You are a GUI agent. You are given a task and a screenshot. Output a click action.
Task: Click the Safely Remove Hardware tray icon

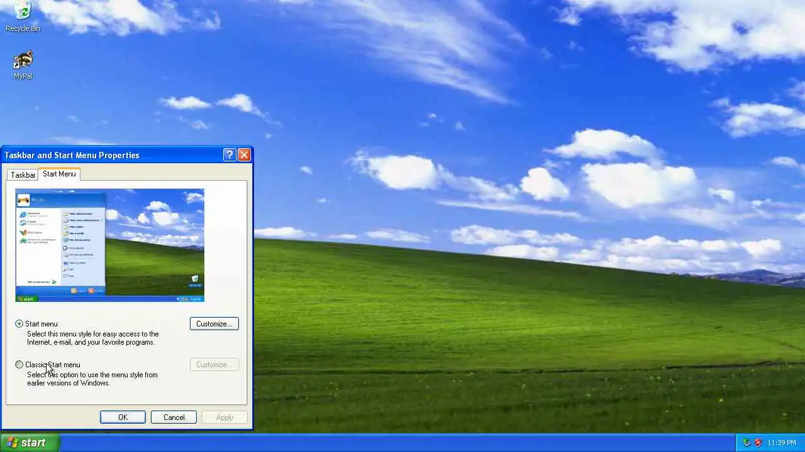tap(747, 443)
